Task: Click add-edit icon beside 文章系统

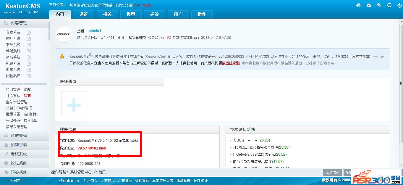Action: [29, 32]
